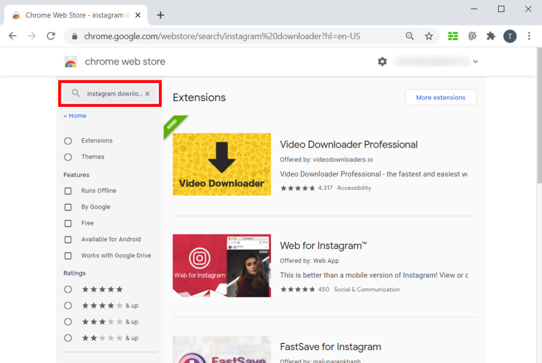Check the By Google feature
The width and height of the screenshot is (542, 363).
pyautogui.click(x=68, y=207)
